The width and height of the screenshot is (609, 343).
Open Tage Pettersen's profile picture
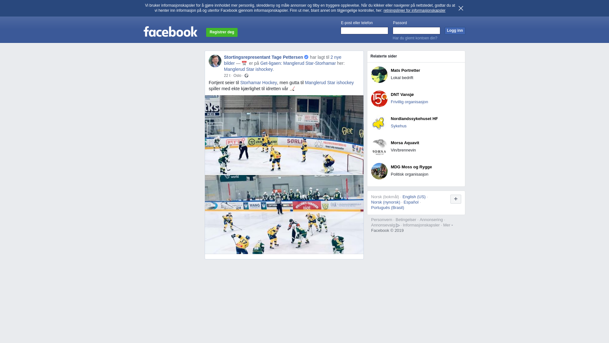click(x=215, y=61)
